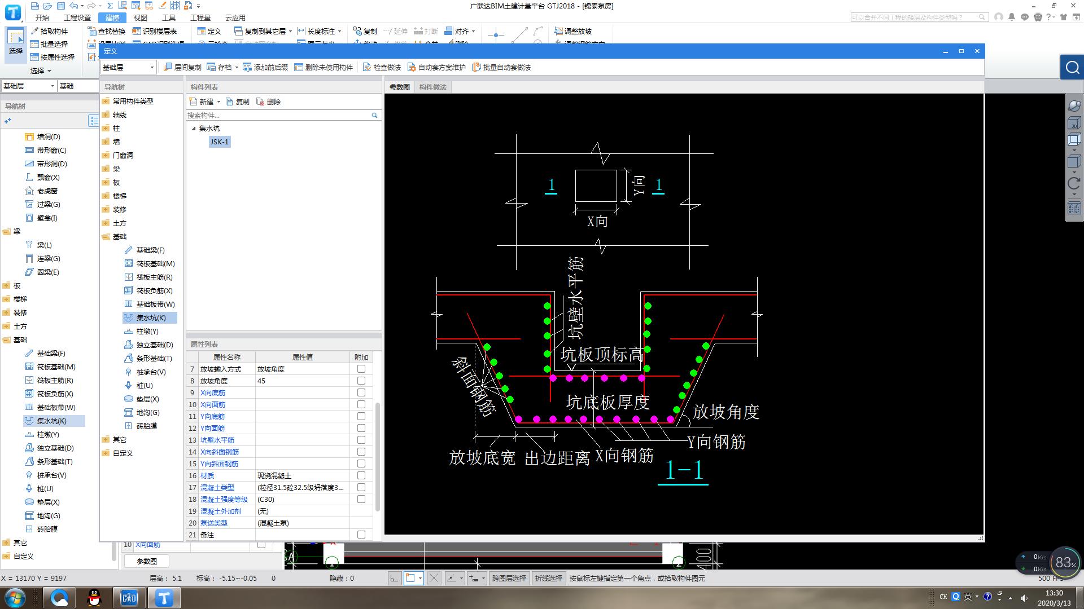Switch to the 构件做法 tab
The height and width of the screenshot is (609, 1084).
[x=433, y=87]
